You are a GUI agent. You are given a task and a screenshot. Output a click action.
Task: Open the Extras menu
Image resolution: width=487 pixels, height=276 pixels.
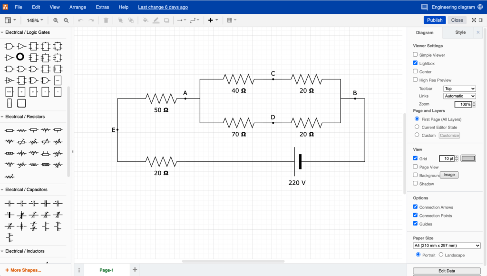(x=103, y=7)
